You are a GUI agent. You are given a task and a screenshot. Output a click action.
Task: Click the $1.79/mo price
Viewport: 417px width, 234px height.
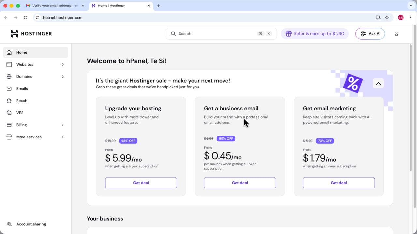coord(320,158)
